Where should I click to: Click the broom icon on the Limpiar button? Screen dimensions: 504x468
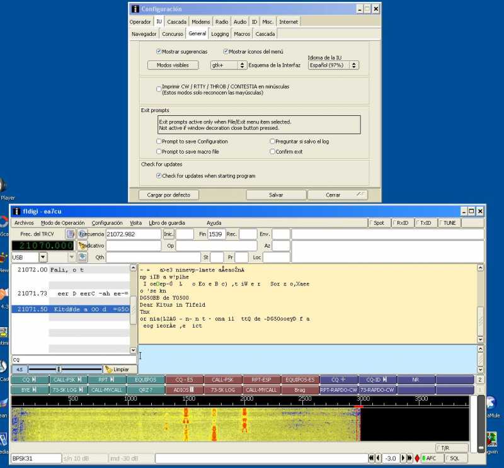[108, 370]
